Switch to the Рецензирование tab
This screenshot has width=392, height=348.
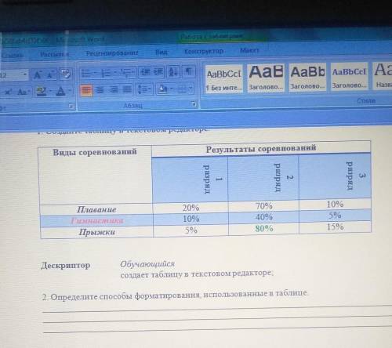point(112,53)
